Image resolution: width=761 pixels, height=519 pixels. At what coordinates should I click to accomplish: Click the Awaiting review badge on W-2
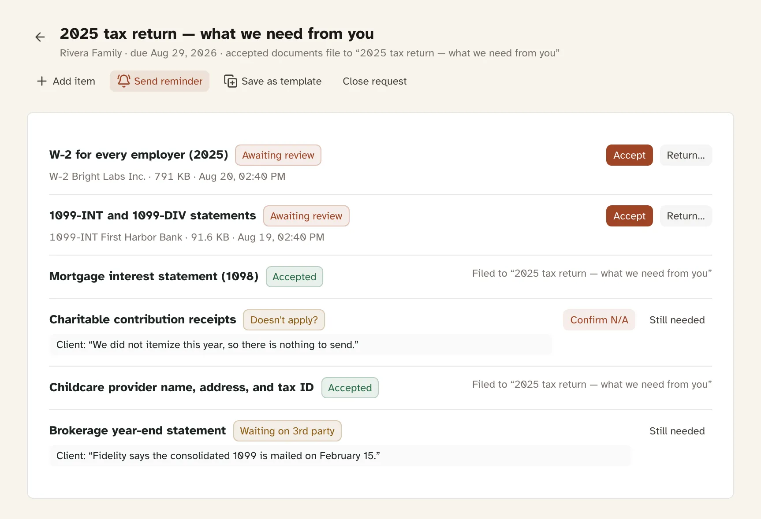click(278, 155)
